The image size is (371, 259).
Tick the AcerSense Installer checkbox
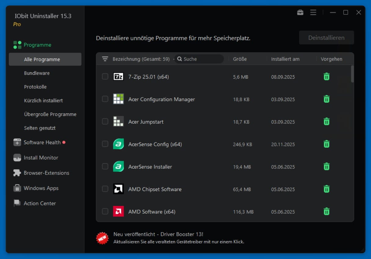click(105, 166)
